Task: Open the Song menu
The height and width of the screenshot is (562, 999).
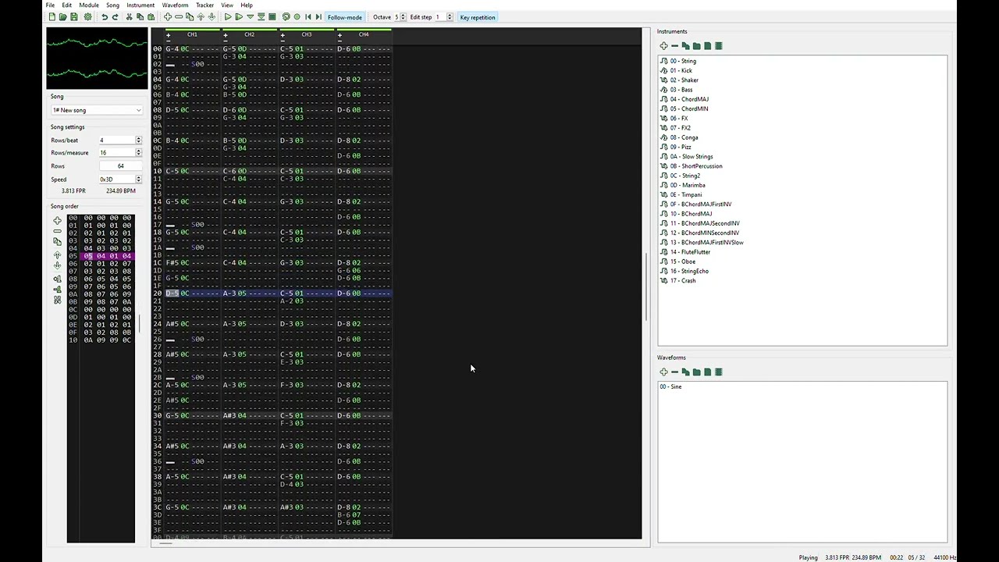Action: click(x=113, y=5)
